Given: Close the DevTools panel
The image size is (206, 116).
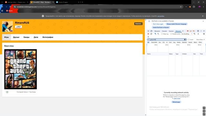Looking at the screenshot, I should [x=204, y=31].
